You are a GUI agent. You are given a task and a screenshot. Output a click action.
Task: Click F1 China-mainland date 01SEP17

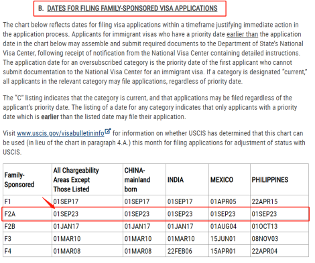(x=137, y=201)
